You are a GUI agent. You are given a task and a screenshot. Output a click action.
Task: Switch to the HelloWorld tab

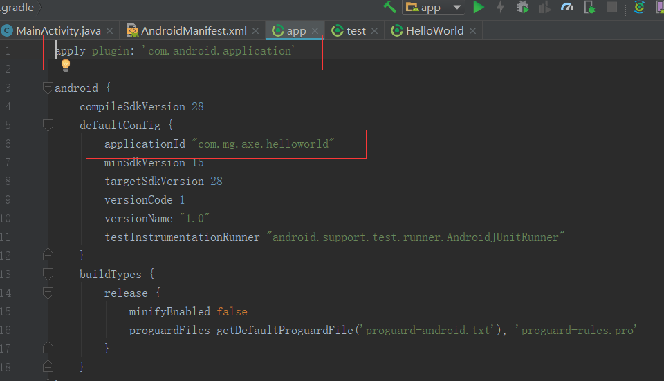click(434, 31)
